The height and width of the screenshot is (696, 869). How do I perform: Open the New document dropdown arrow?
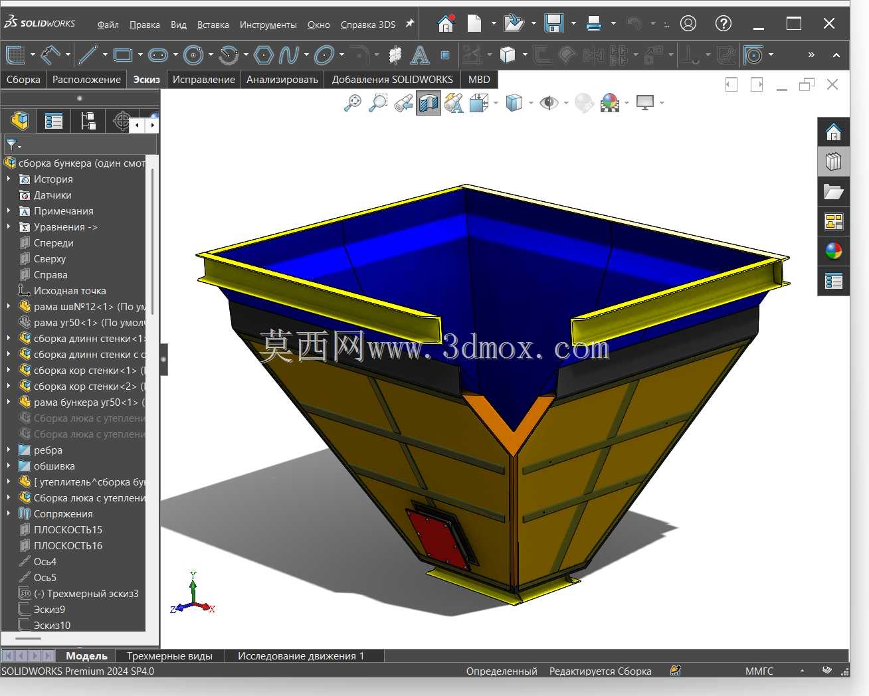click(x=494, y=24)
